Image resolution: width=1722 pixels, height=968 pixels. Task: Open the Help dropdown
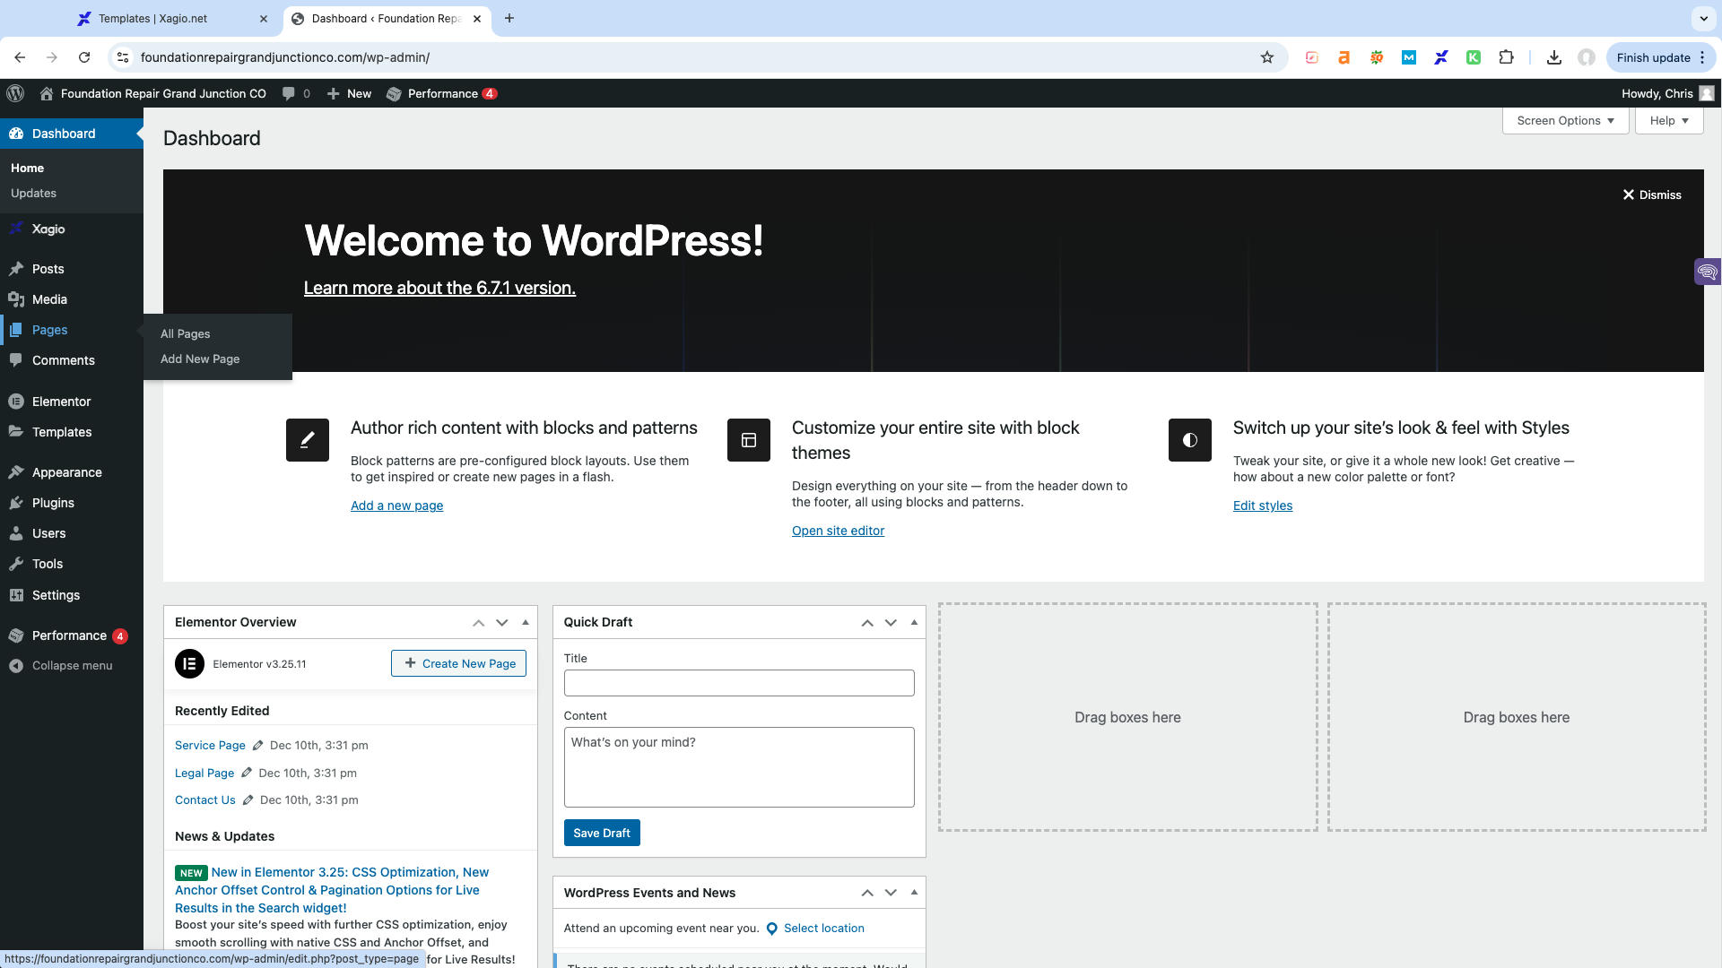pyautogui.click(x=1669, y=121)
